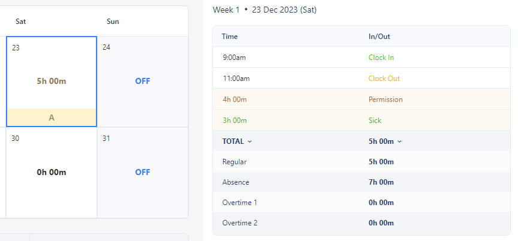The height and width of the screenshot is (241, 518).
Task: Click the 11:00am time entry
Action: click(236, 79)
